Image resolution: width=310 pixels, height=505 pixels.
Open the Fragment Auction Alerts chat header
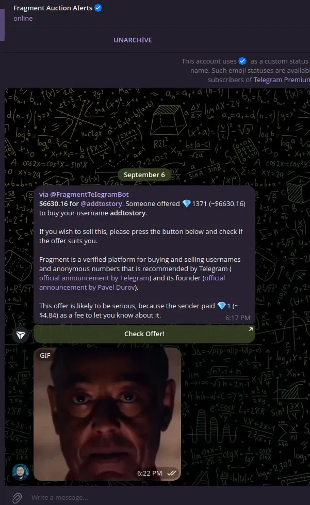click(x=58, y=12)
